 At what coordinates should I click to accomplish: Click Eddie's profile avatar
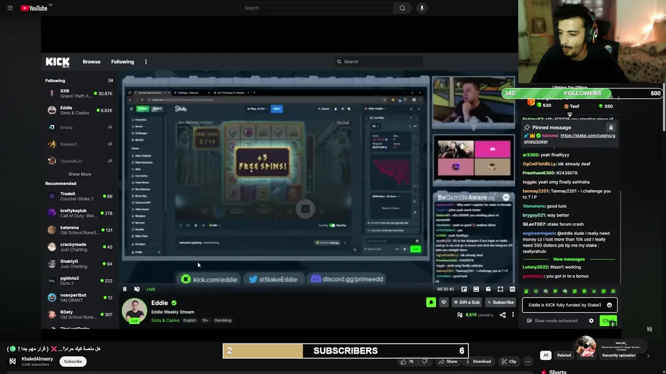pos(134,311)
